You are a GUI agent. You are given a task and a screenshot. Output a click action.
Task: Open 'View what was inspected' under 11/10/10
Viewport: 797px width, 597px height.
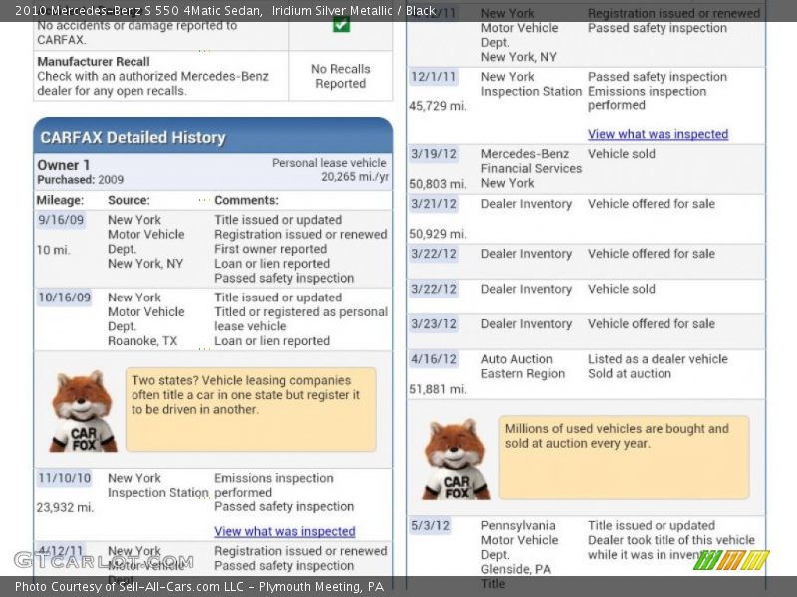[285, 531]
